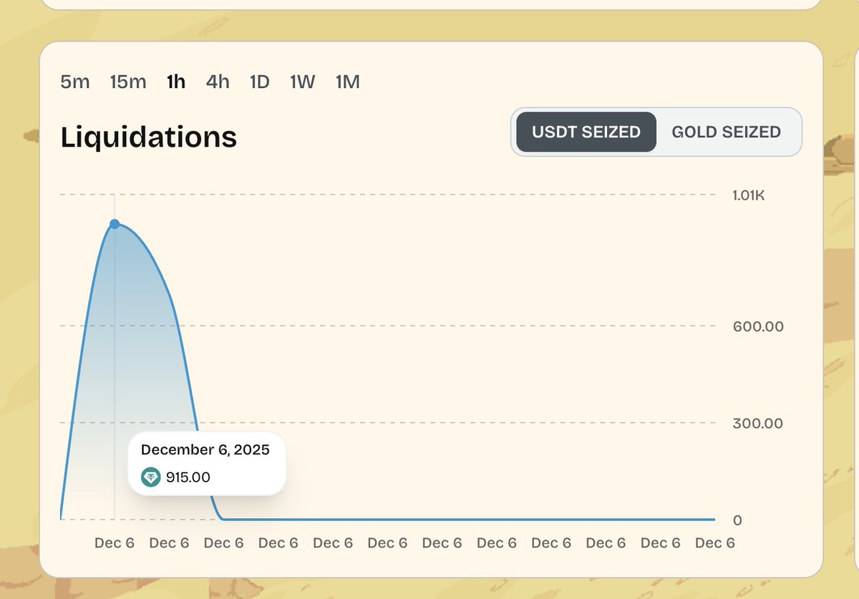Image resolution: width=859 pixels, height=599 pixels.
Task: Choose the 4h interval
Action: click(218, 82)
